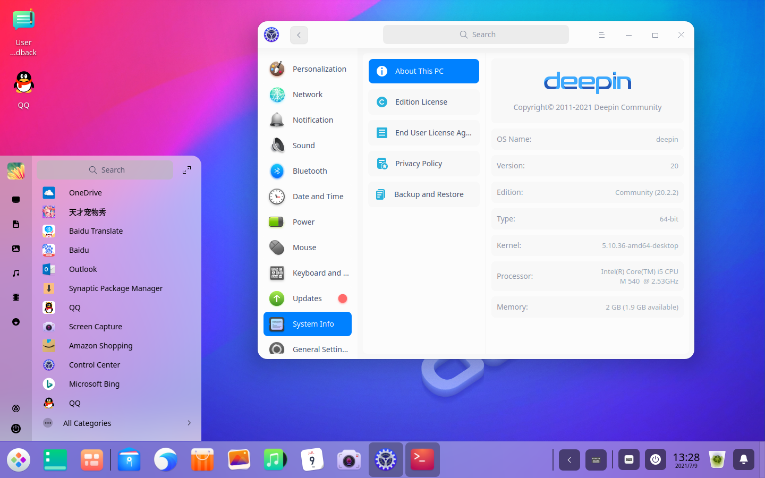Select the Mouse settings icon
Viewport: 765px width, 478px height.
click(277, 247)
